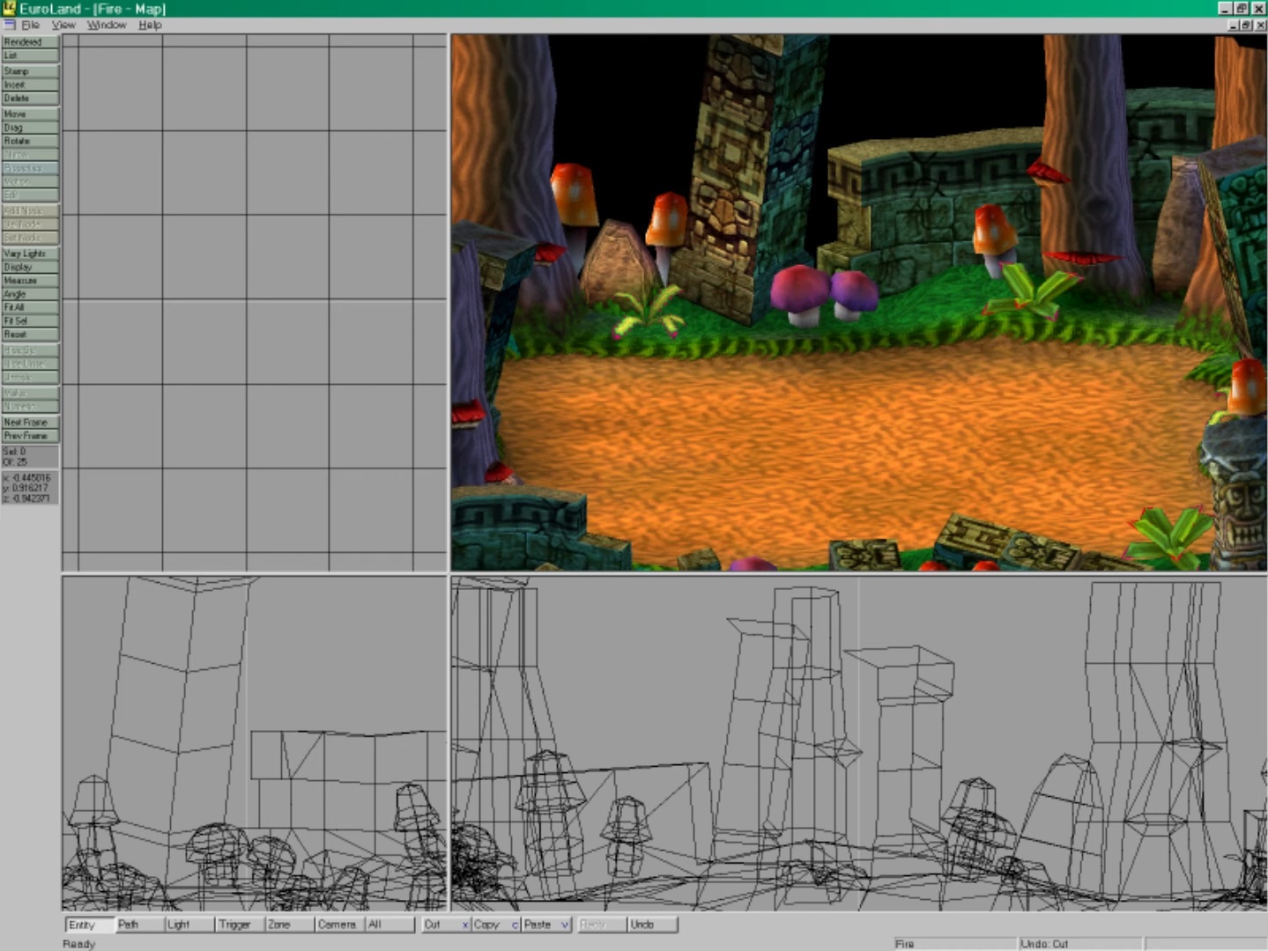Select the Stamp tool
Screen dimensions: 1268x951
coord(30,71)
